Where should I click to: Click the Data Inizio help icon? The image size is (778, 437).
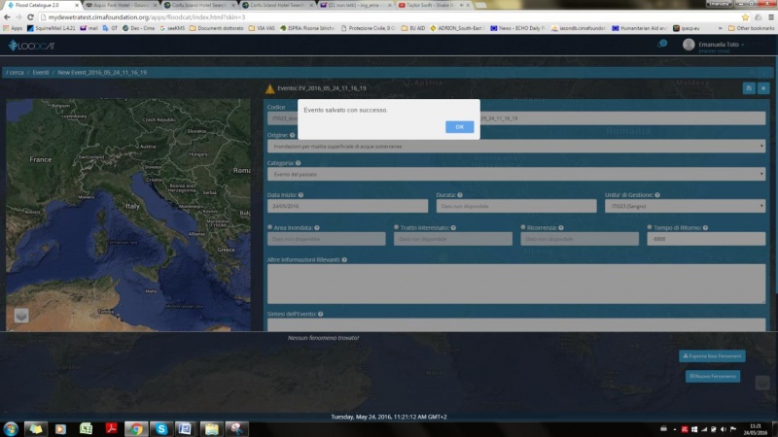click(301, 195)
